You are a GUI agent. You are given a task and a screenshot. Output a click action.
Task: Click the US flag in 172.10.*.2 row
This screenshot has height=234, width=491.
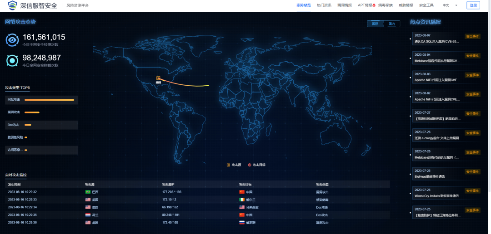88,200
